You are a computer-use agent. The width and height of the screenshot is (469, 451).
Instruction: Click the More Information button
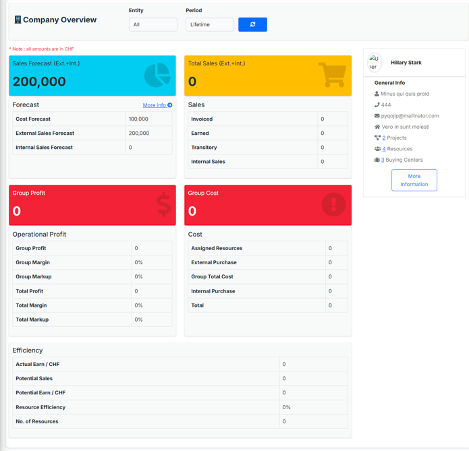click(414, 180)
